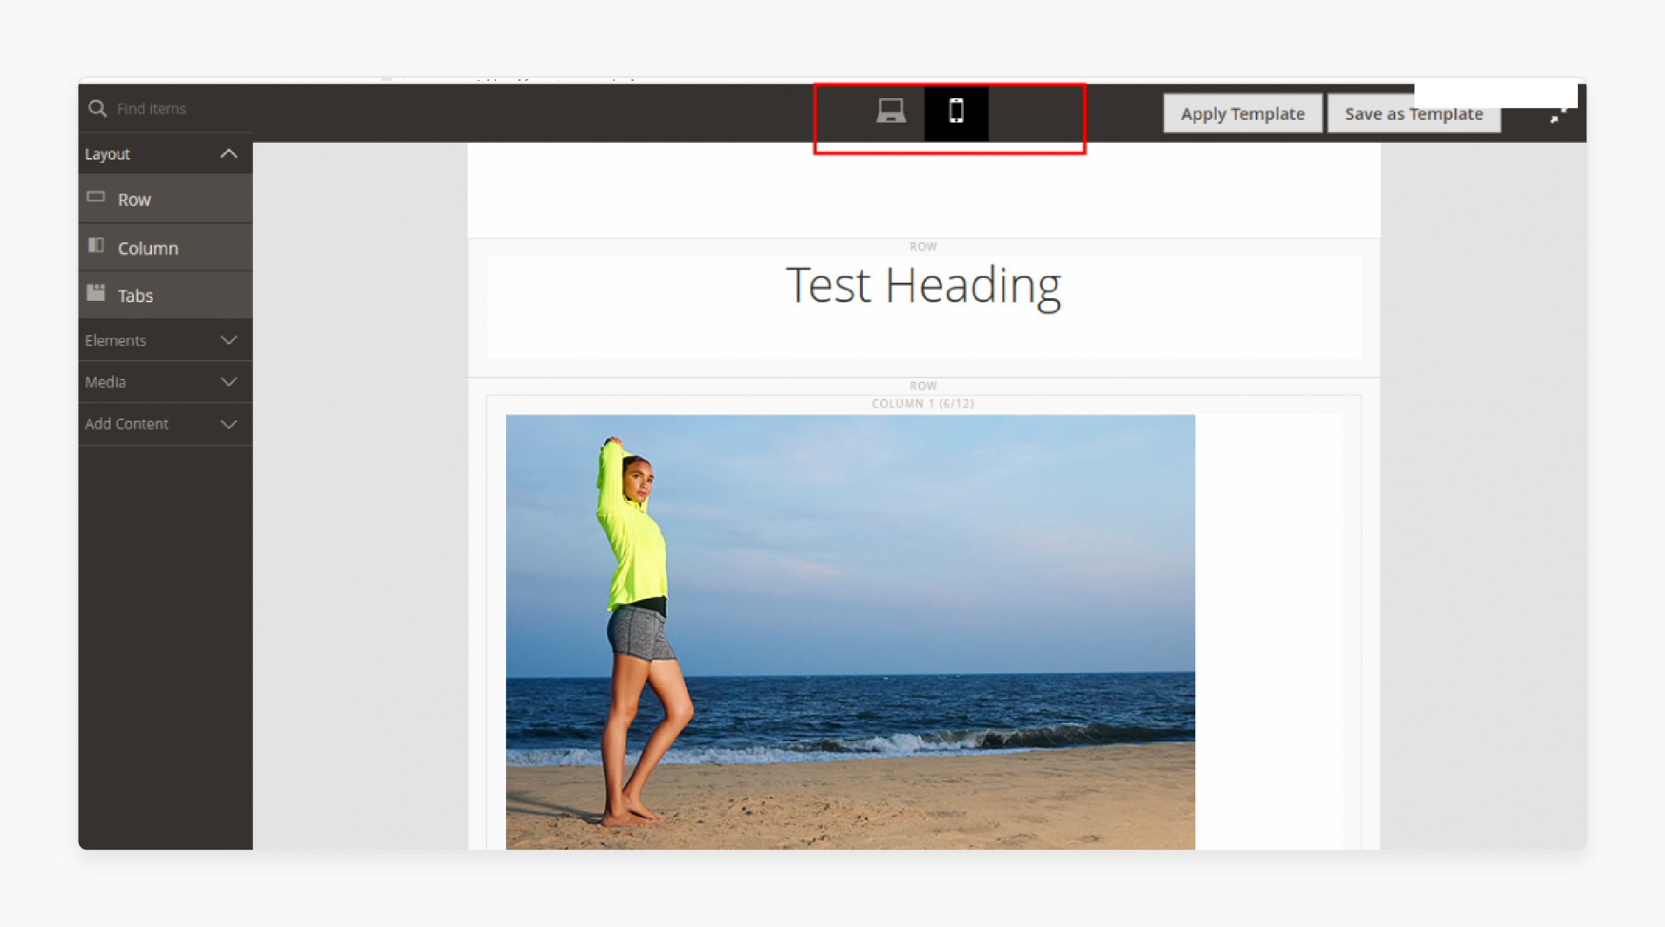The width and height of the screenshot is (1665, 927).
Task: Click the ROW label above Test Heading
Action: click(923, 247)
